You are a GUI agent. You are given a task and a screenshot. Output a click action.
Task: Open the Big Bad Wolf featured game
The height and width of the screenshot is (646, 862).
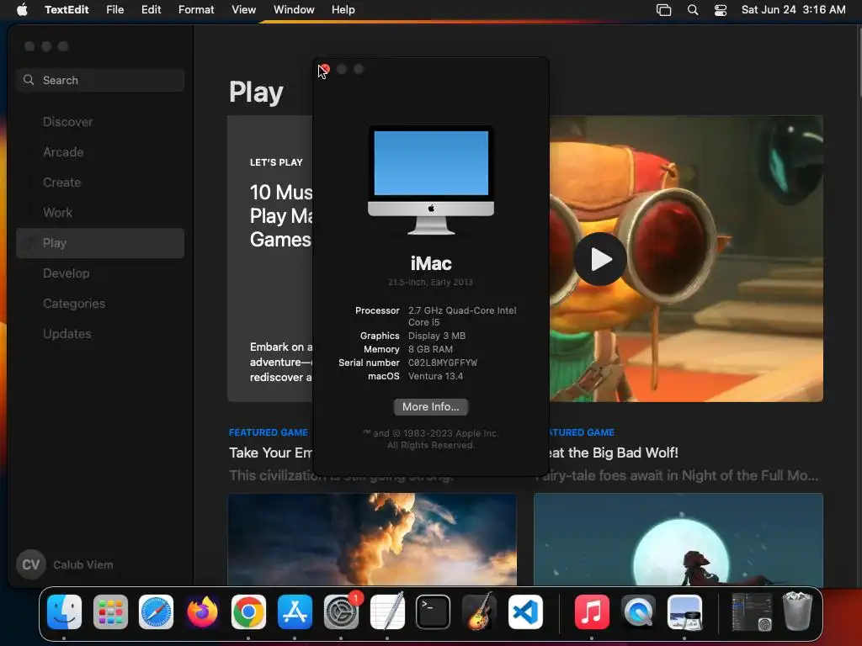614,453
